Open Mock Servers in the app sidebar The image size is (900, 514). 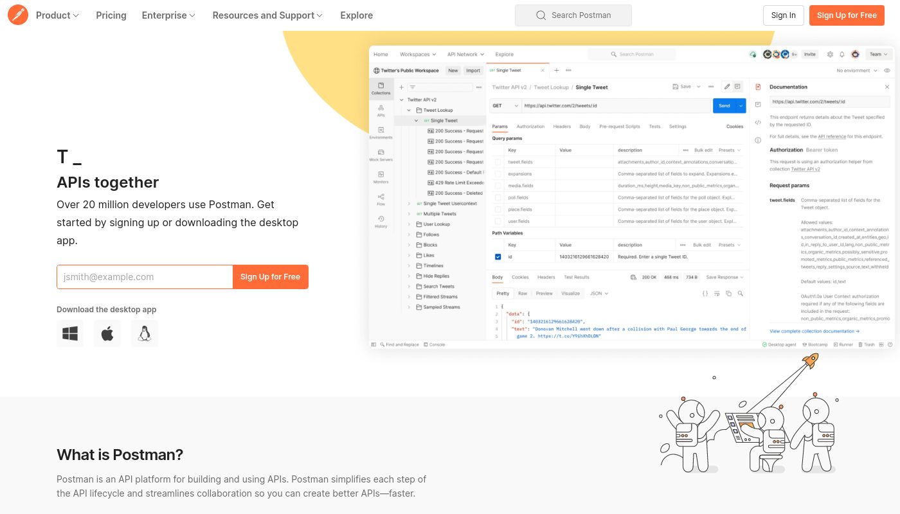[381, 155]
